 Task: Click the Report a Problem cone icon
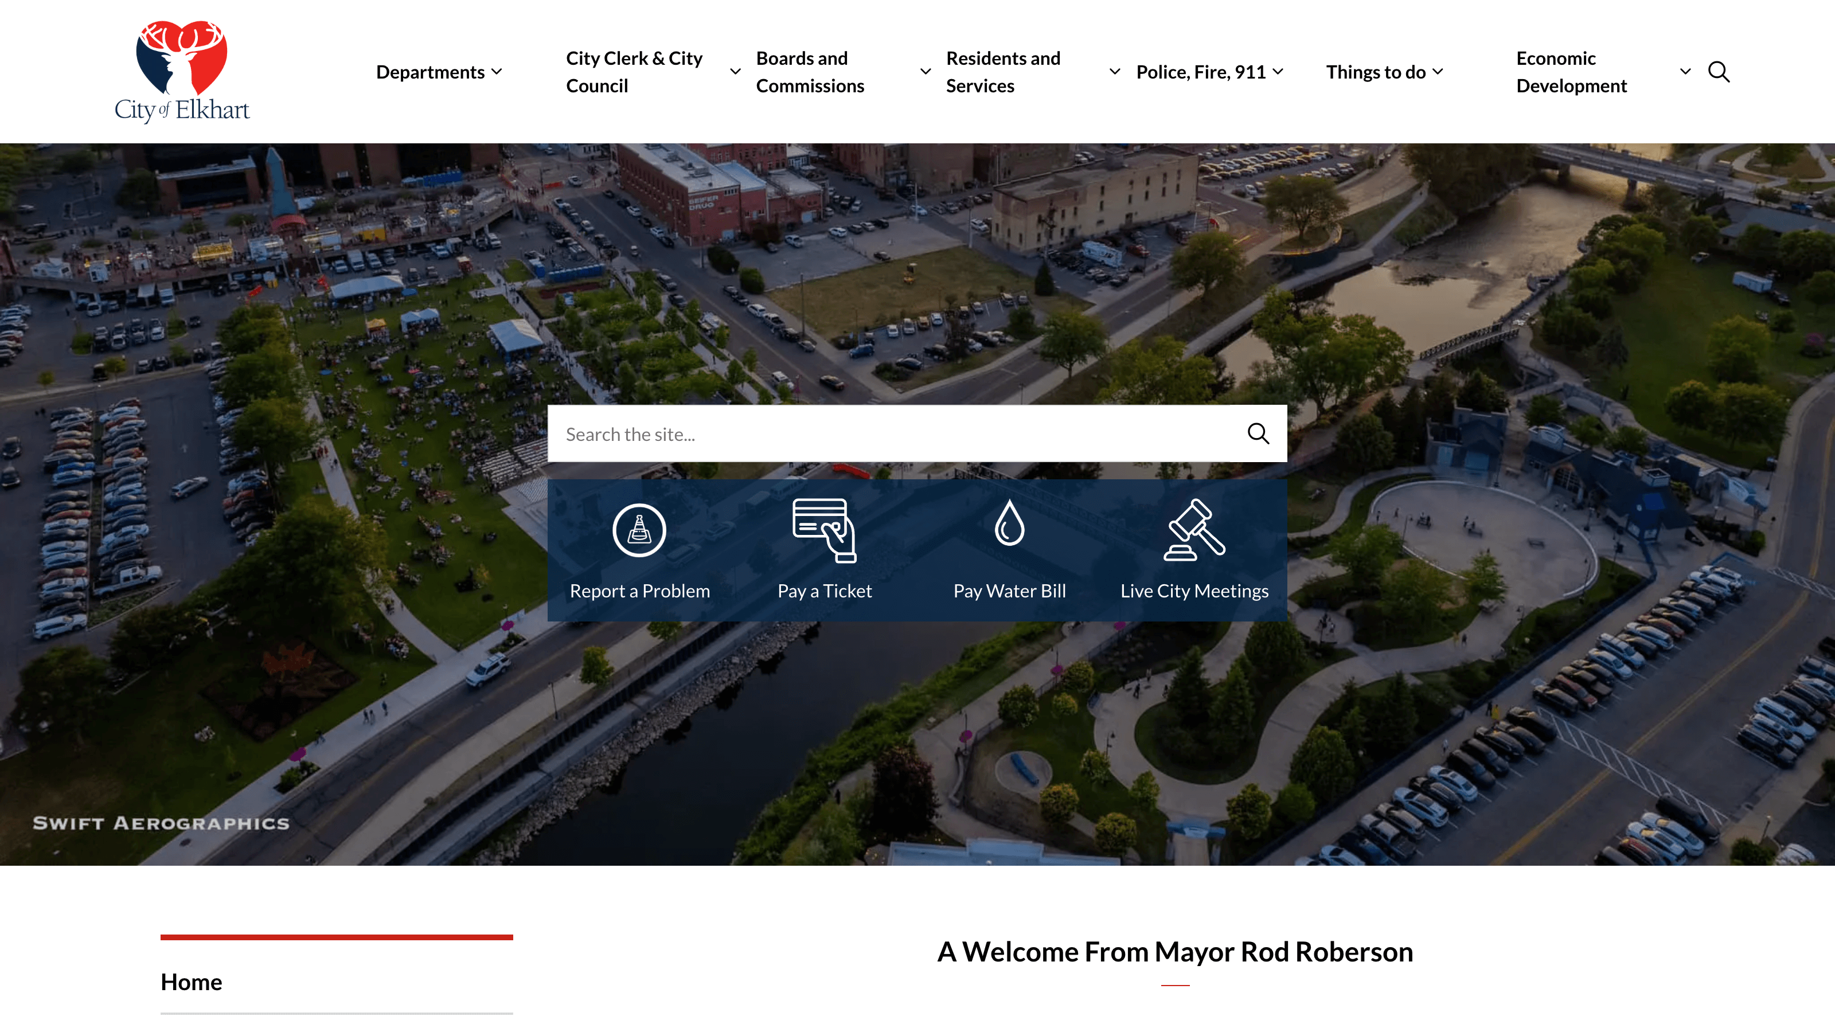(x=639, y=530)
